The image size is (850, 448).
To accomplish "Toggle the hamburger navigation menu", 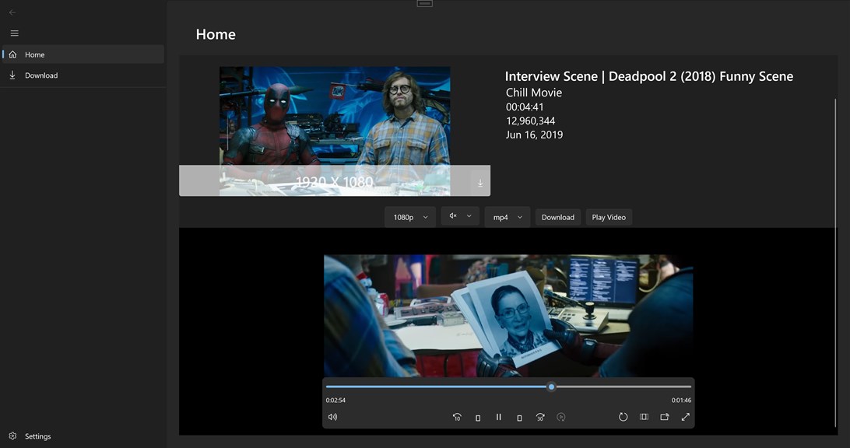I will click(x=15, y=33).
